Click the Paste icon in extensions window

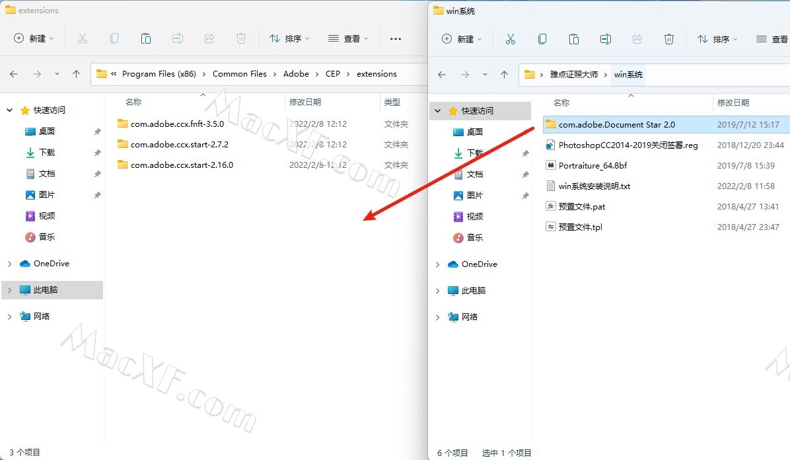click(145, 38)
